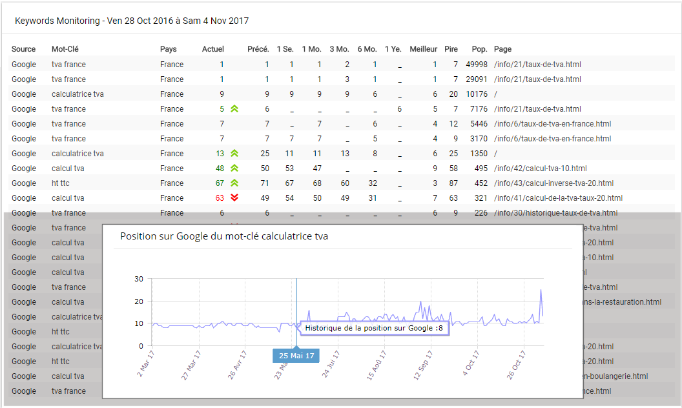The height and width of the screenshot is (408, 682).
Task: Open the /info/43/calcul-inverse-tva-20.html link
Action: 554,183
